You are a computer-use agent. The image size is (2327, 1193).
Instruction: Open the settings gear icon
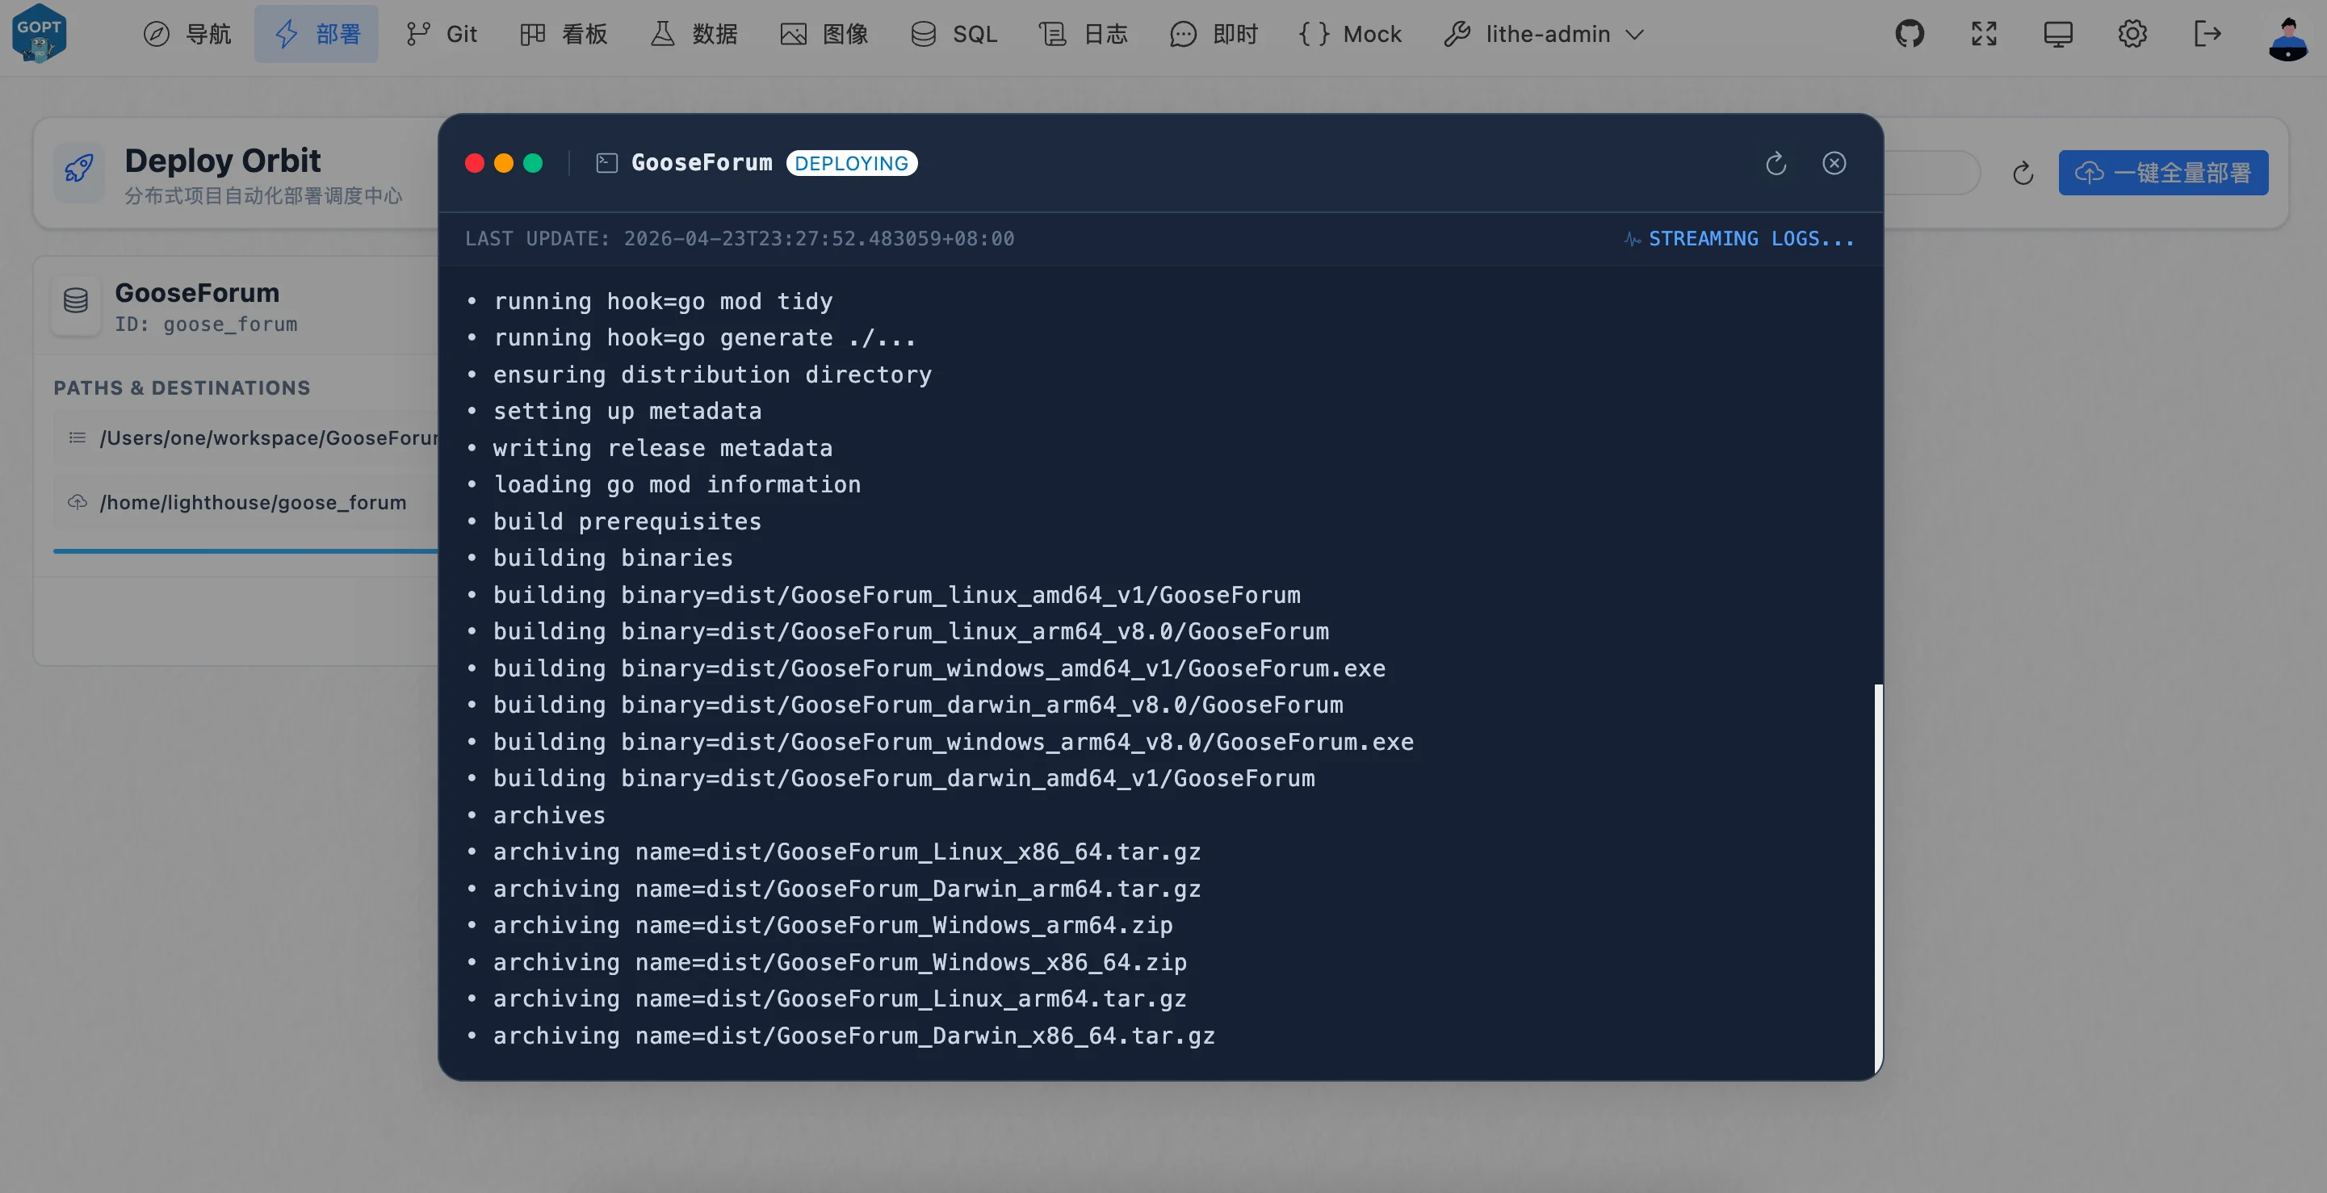2132,35
